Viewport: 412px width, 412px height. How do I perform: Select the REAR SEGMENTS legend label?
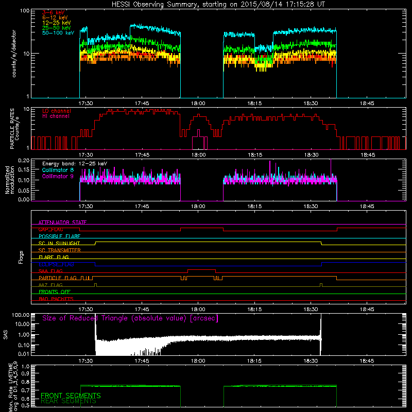click(x=68, y=401)
